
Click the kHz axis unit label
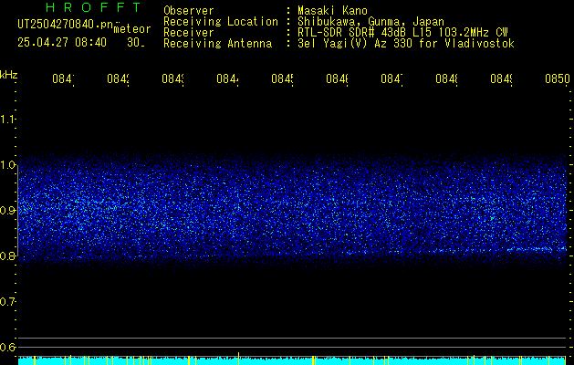coord(9,75)
